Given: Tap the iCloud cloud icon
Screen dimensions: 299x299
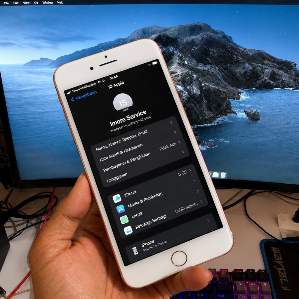Looking at the screenshot, I should coord(117,199).
